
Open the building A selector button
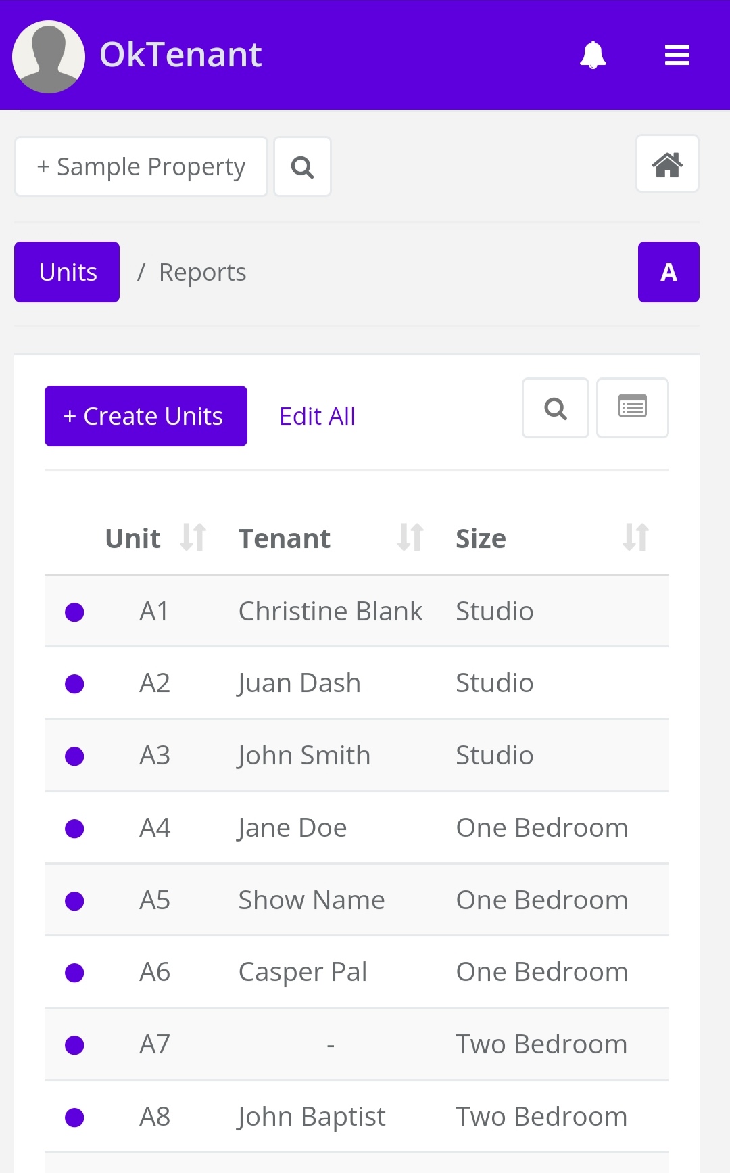click(668, 272)
